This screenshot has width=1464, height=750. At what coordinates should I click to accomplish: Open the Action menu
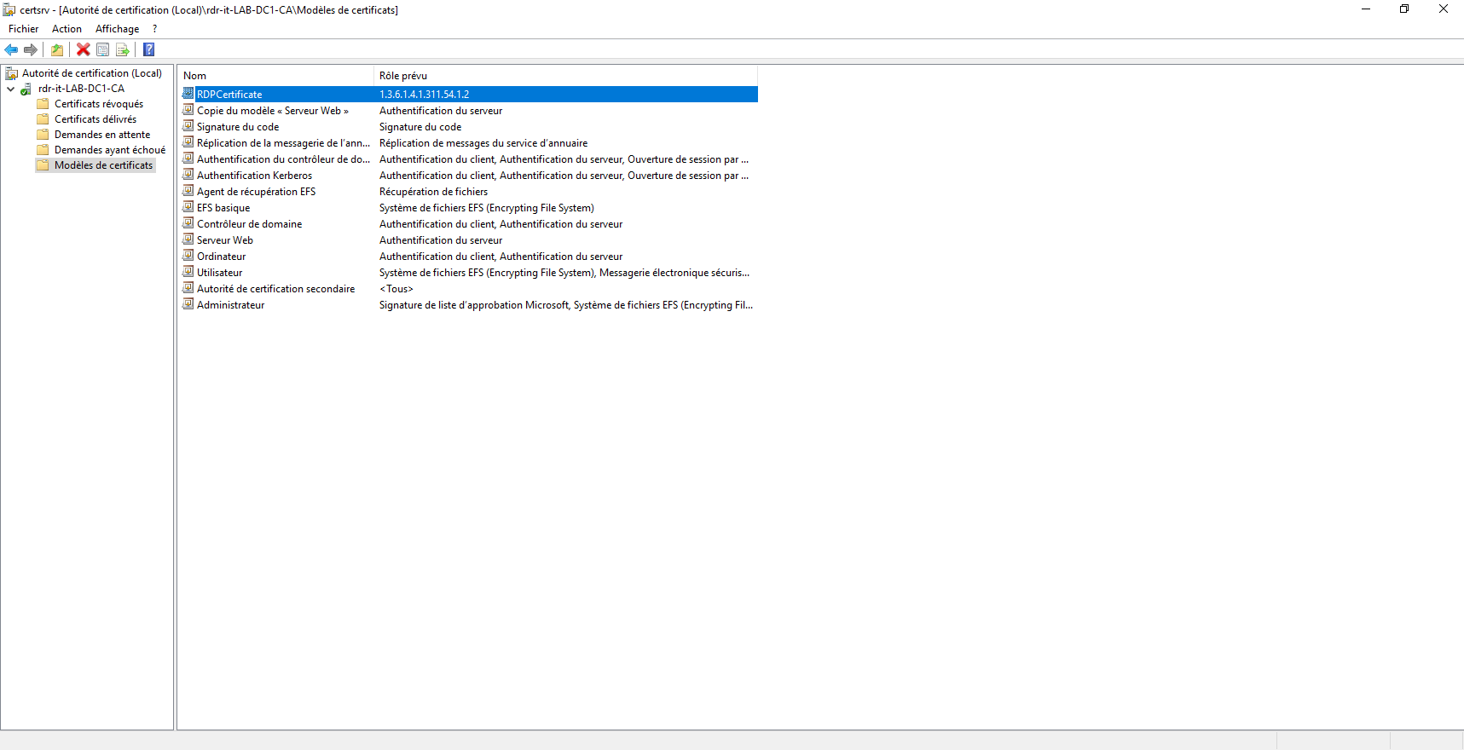[x=67, y=29]
